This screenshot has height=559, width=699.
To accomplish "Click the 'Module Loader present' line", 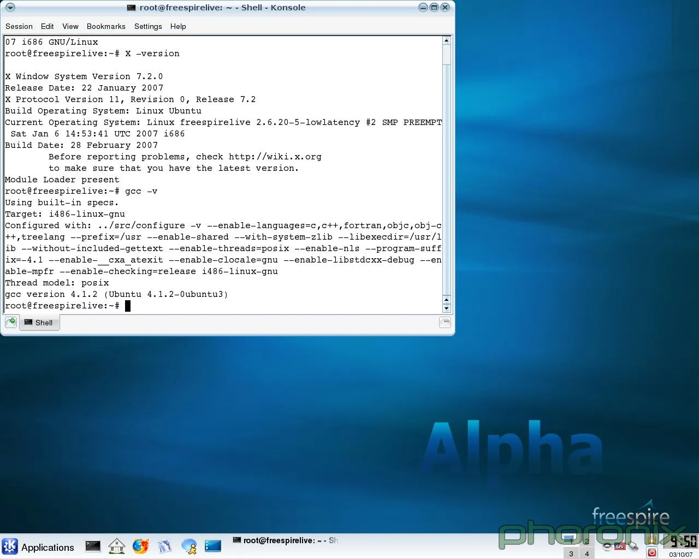I will coord(62,180).
